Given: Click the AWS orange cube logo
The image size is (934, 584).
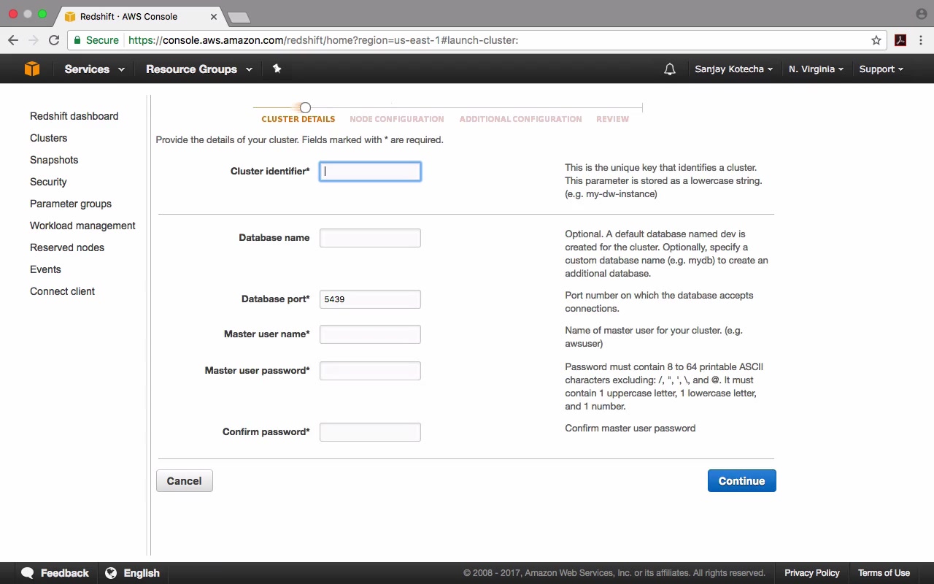Looking at the screenshot, I should [x=32, y=69].
